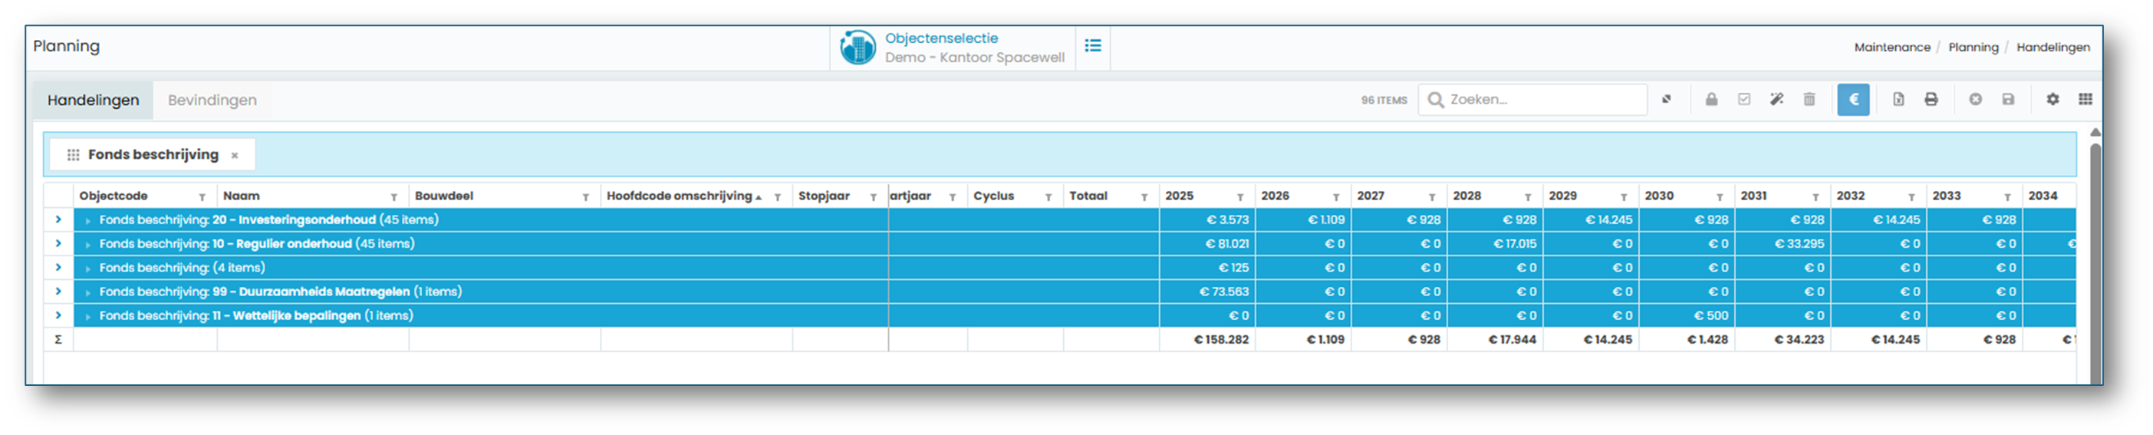Switch to the Bevindingen tab
The width and height of the screenshot is (2153, 435).
212,101
